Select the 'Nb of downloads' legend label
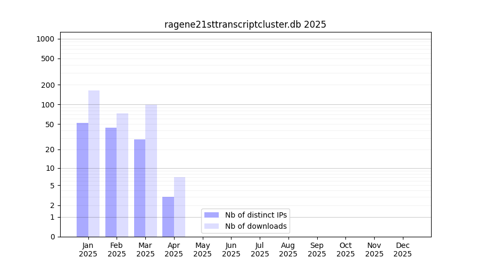The height and width of the screenshot is (266, 479). click(x=255, y=226)
